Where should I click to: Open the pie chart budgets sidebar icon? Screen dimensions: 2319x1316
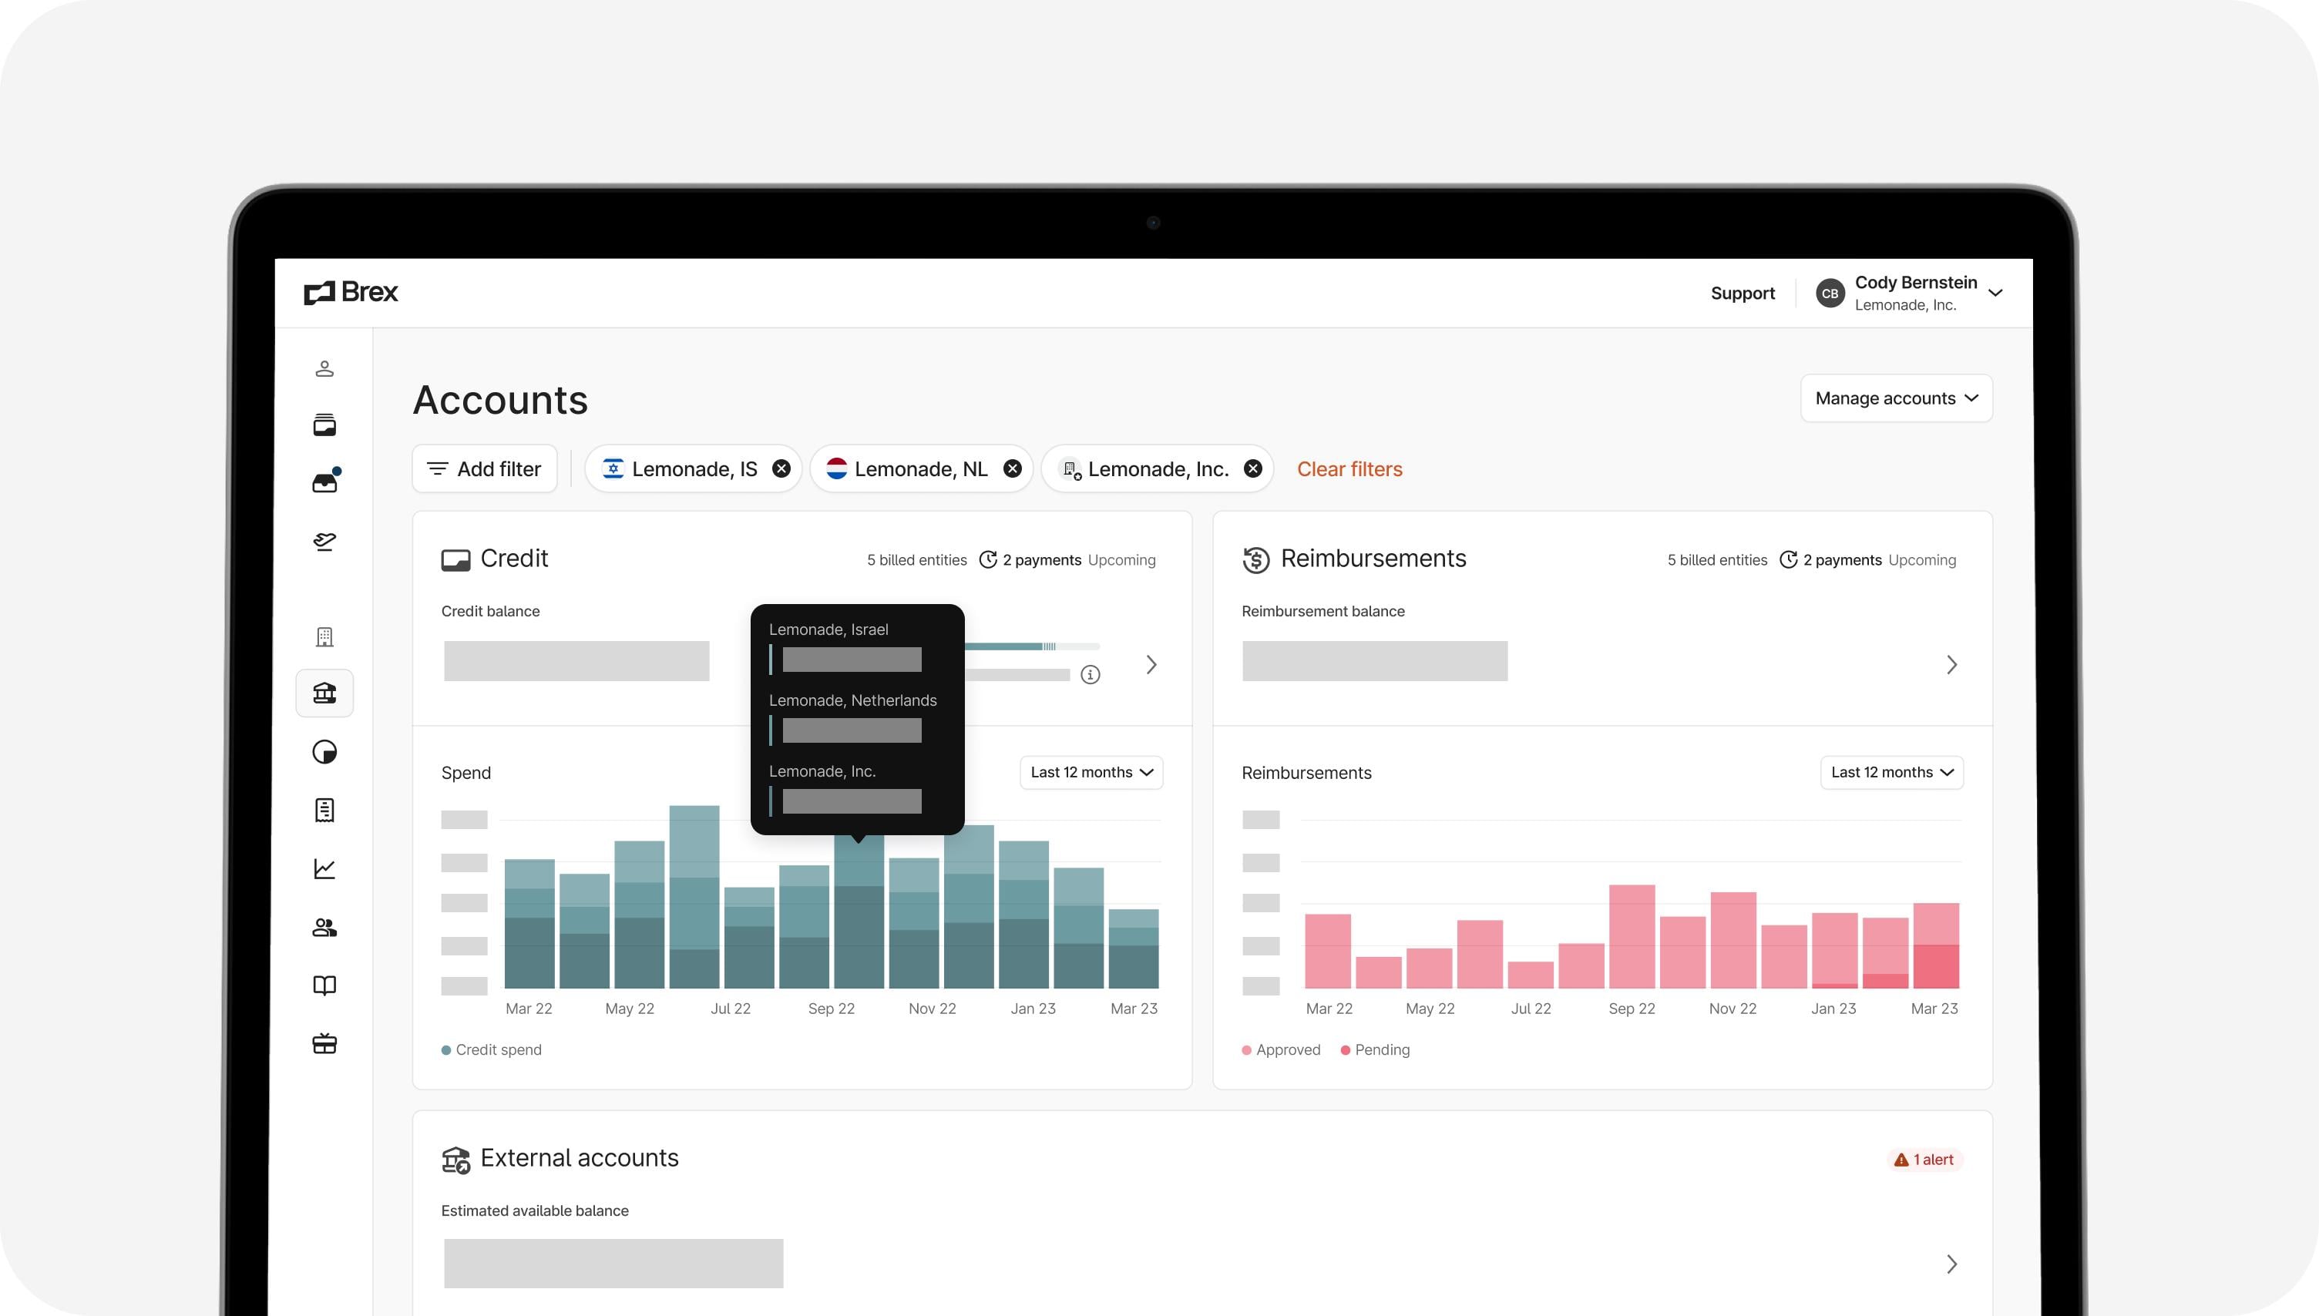(324, 752)
